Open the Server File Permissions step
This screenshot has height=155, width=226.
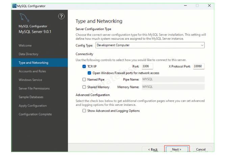34,88
